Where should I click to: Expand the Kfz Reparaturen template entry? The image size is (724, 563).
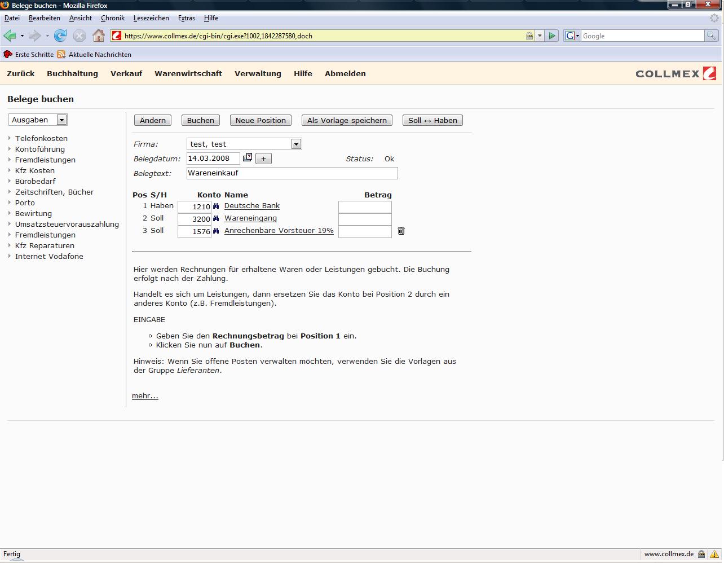click(45, 245)
